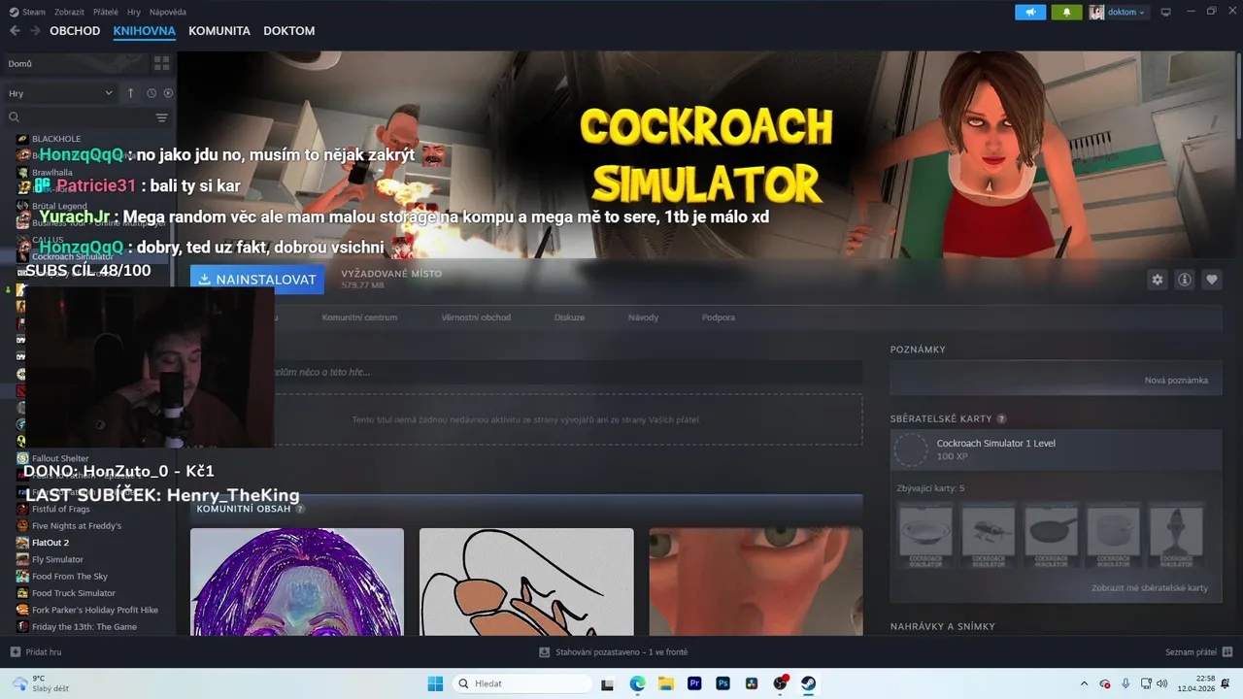Click the Nová poznámka button
The height and width of the screenshot is (699, 1243).
pyautogui.click(x=1176, y=381)
